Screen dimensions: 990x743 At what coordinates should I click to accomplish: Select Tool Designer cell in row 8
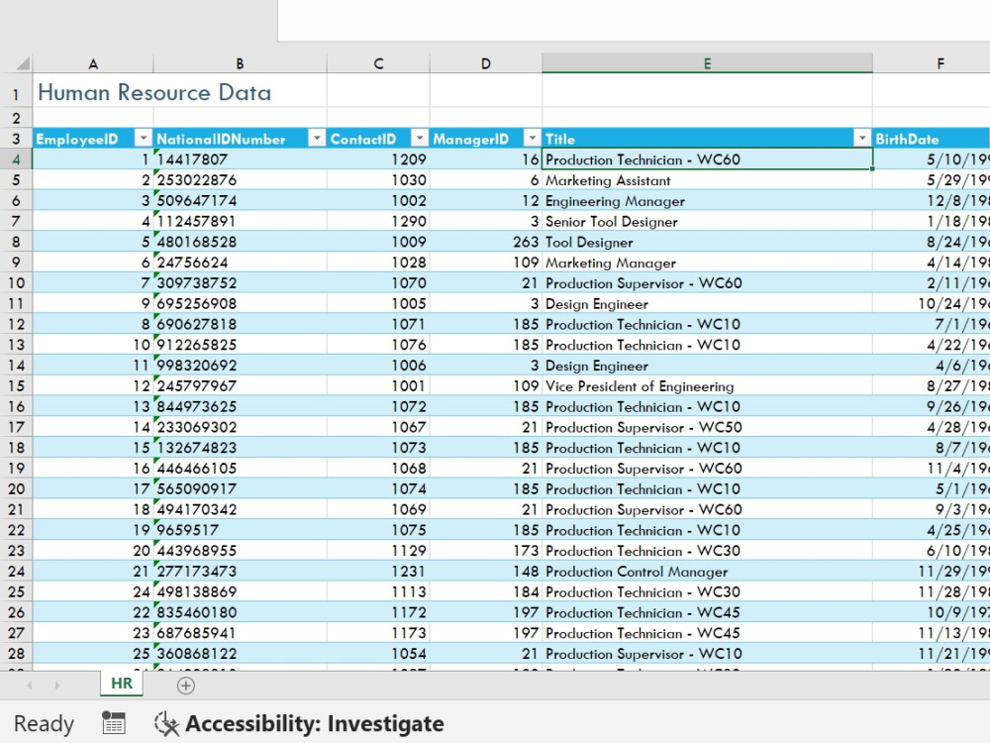[707, 242]
